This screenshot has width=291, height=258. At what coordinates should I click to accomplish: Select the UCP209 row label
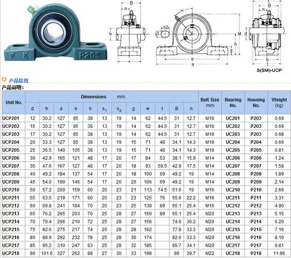11,182
